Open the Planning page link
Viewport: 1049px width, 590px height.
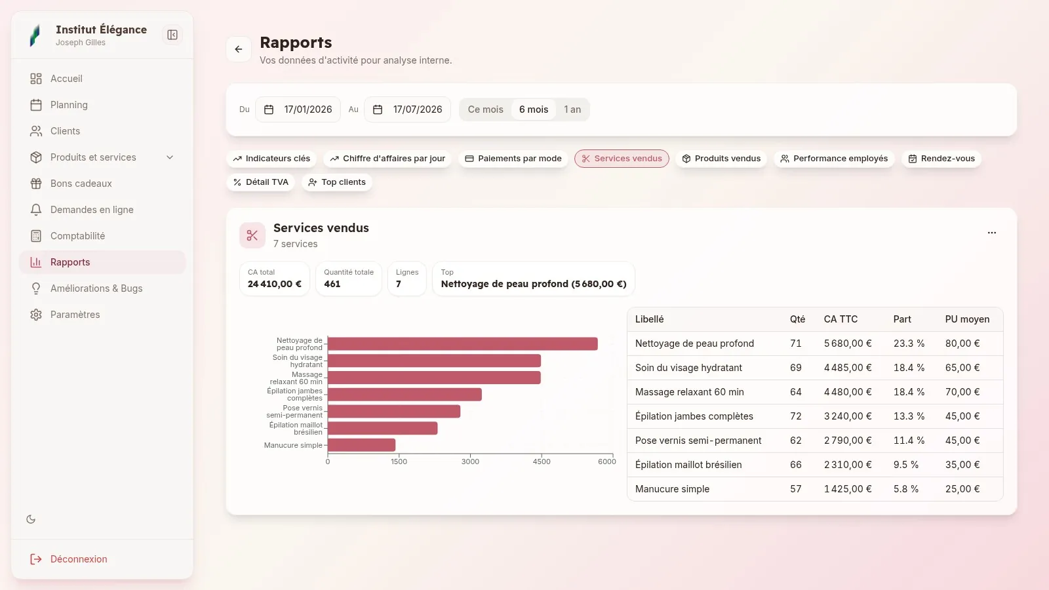point(102,105)
